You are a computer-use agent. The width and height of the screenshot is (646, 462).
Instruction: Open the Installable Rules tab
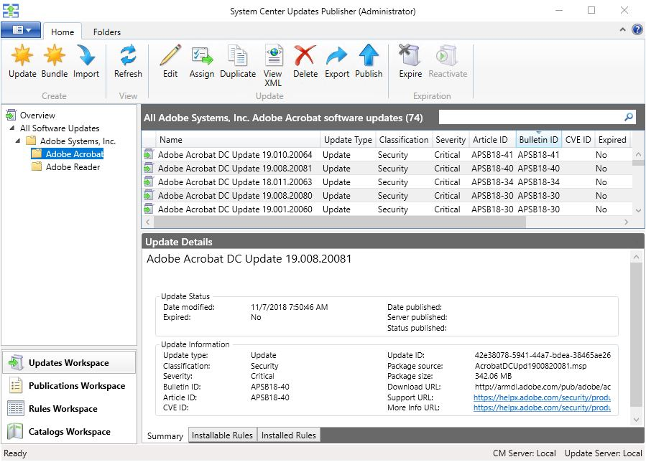[222, 435]
